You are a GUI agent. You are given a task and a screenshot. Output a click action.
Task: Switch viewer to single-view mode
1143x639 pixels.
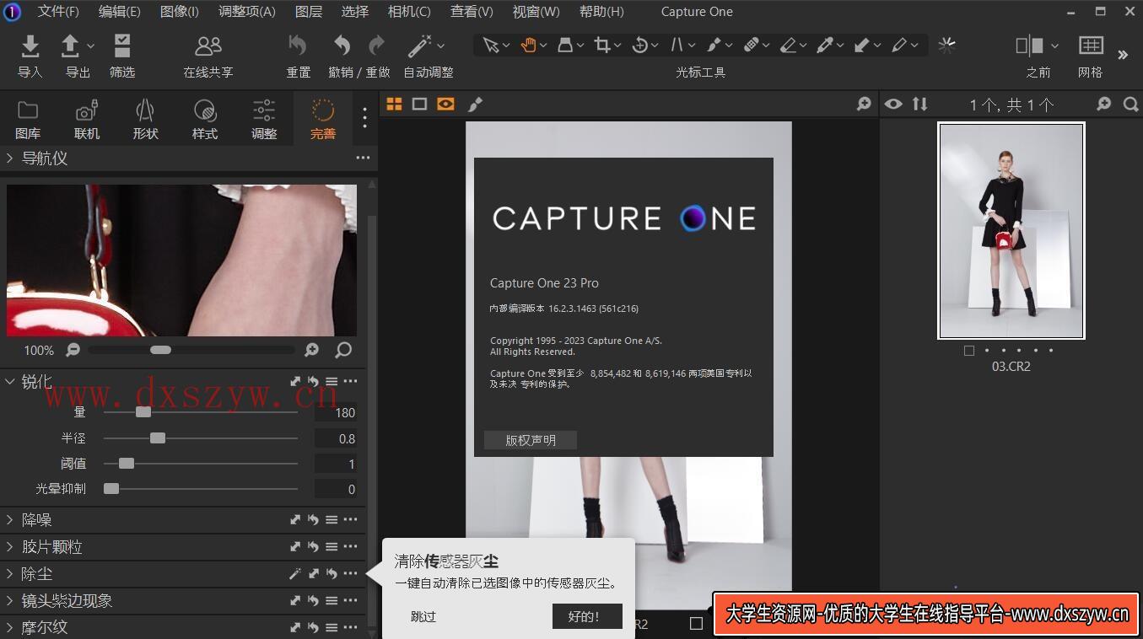[x=419, y=104]
